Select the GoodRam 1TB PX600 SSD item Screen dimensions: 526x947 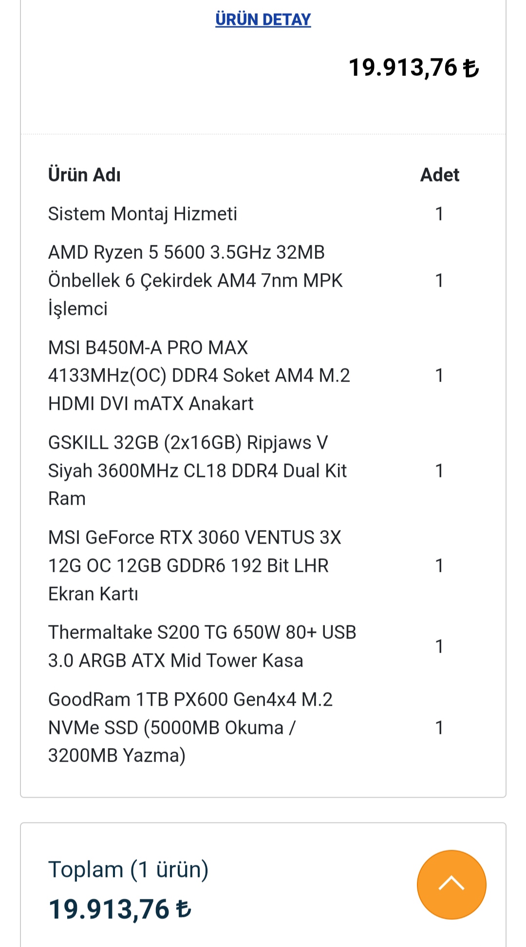tap(190, 728)
